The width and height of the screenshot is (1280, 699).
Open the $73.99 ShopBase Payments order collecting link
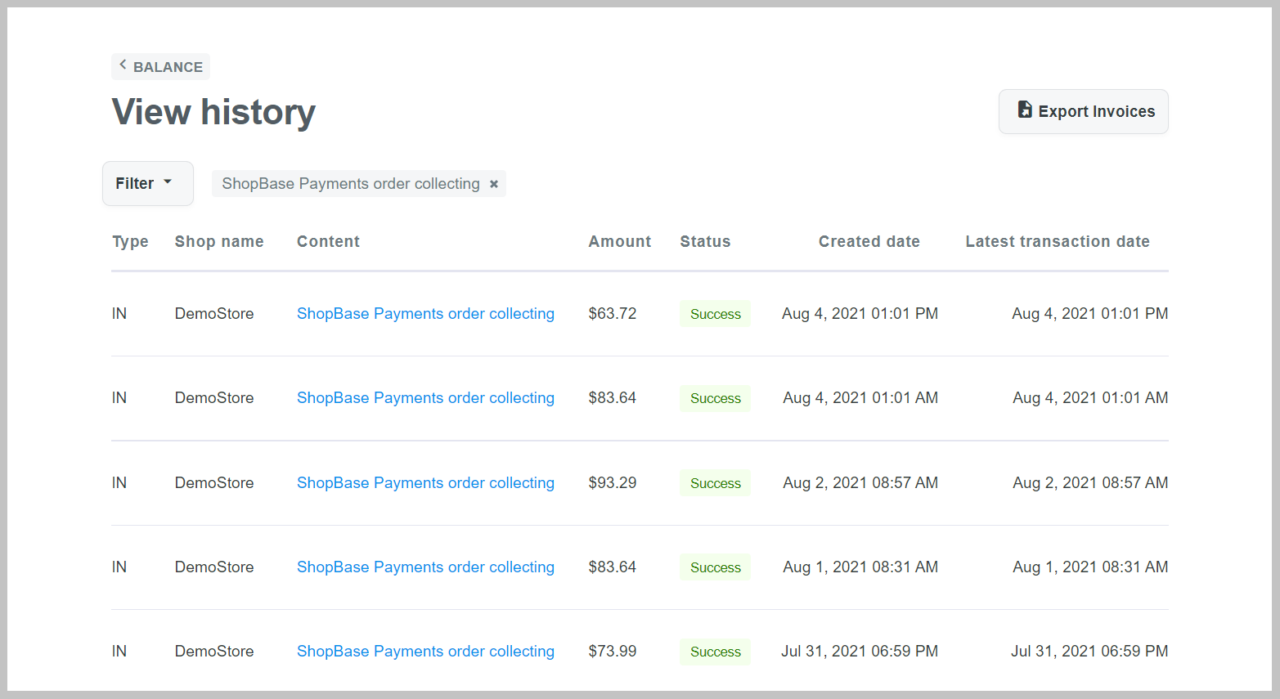pos(425,651)
